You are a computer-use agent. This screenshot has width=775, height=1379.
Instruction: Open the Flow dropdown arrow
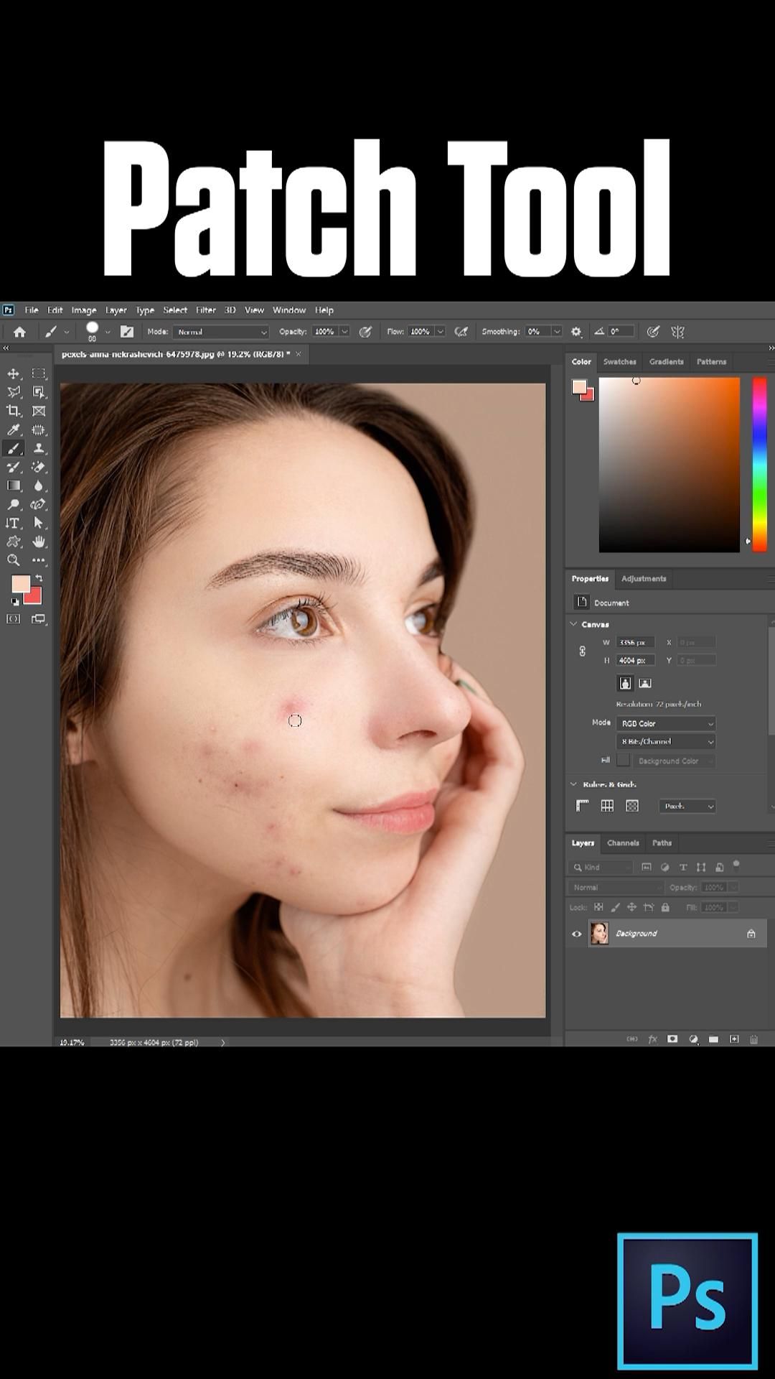(x=441, y=332)
